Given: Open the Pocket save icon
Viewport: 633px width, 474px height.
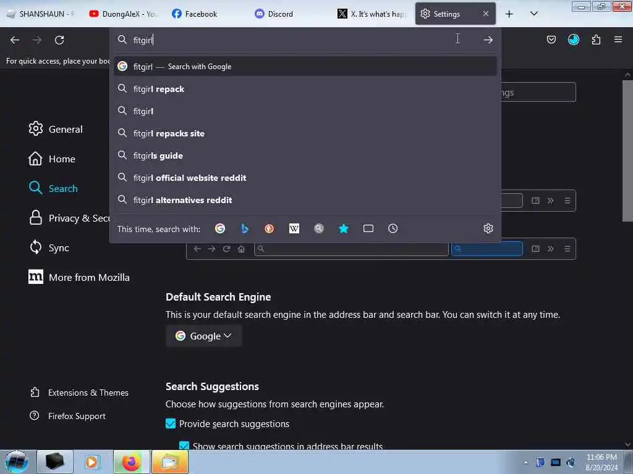Looking at the screenshot, I should click(551, 39).
